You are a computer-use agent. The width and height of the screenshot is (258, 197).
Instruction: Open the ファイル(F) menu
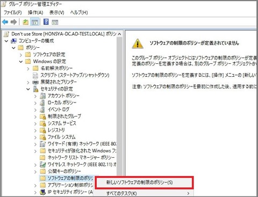coord(12,12)
